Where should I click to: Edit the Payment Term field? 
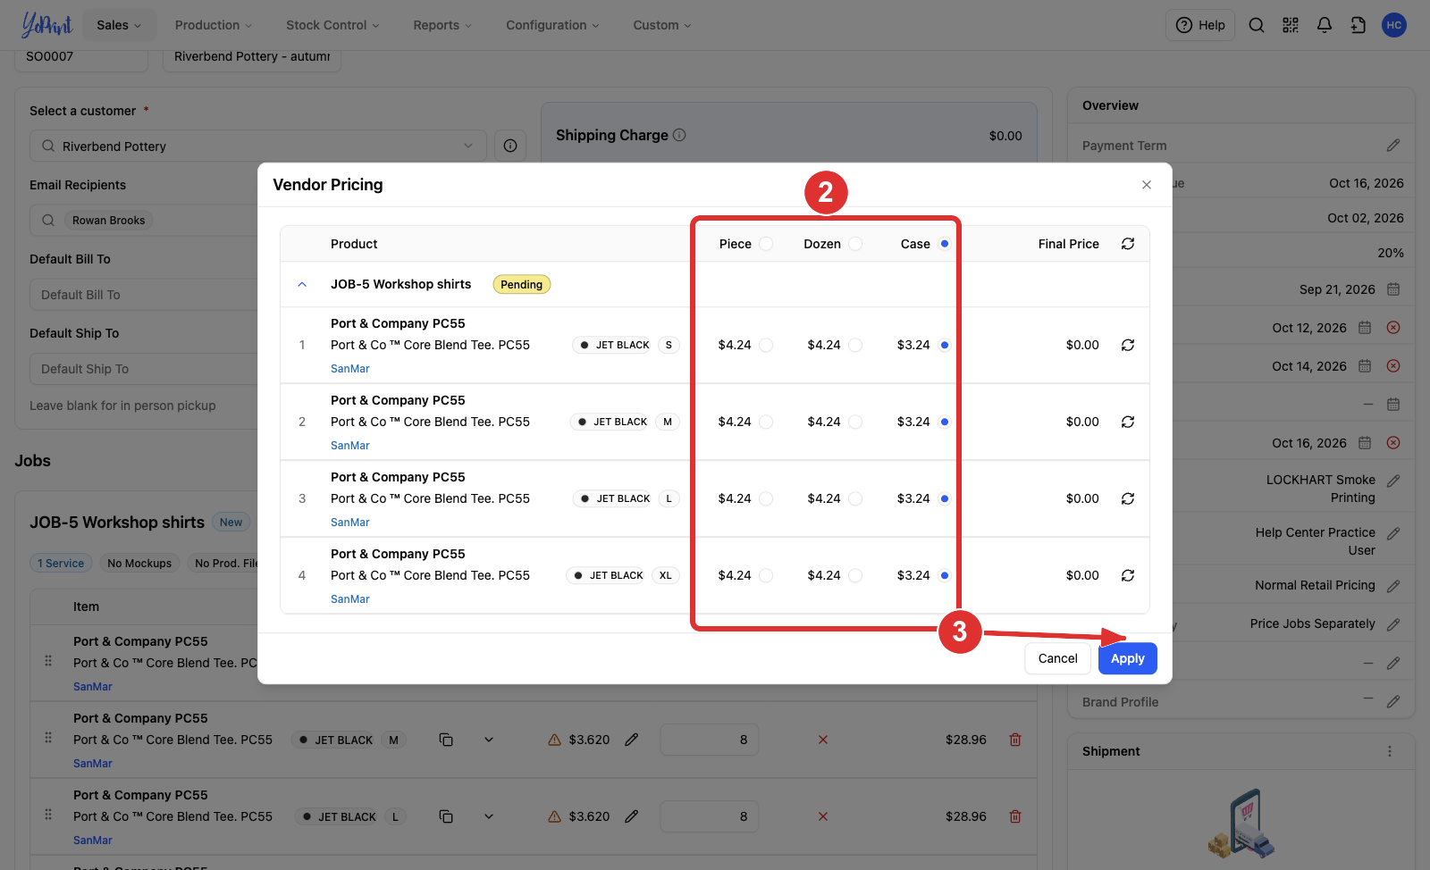pos(1393,146)
